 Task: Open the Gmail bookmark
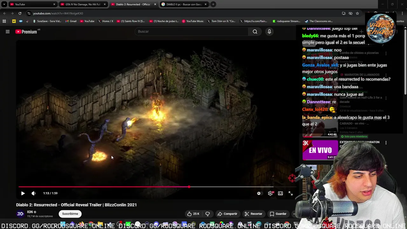[x=71, y=21]
